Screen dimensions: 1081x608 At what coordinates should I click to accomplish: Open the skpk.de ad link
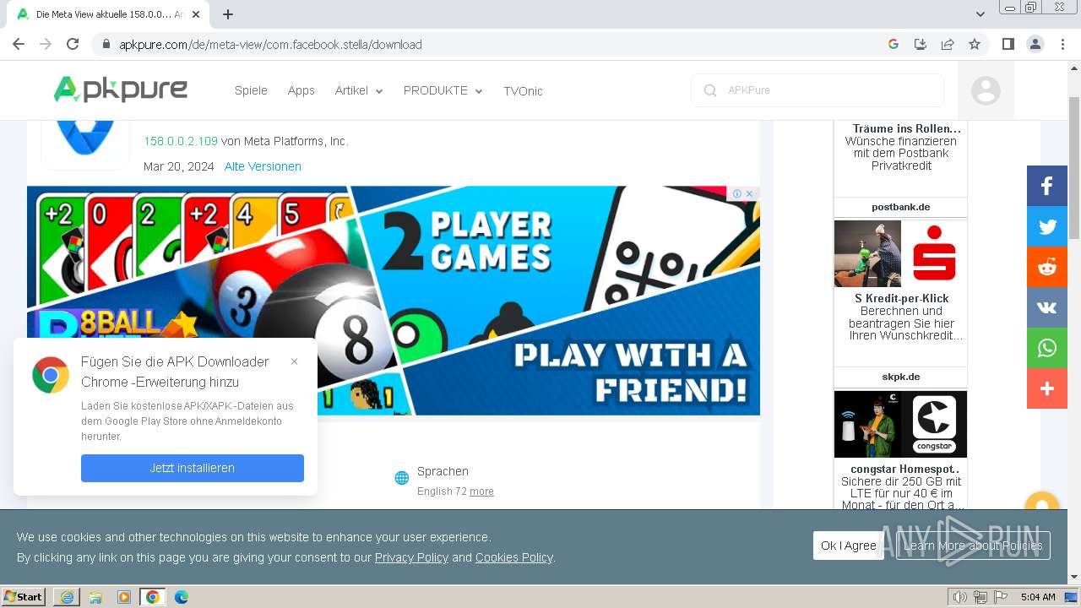point(900,377)
